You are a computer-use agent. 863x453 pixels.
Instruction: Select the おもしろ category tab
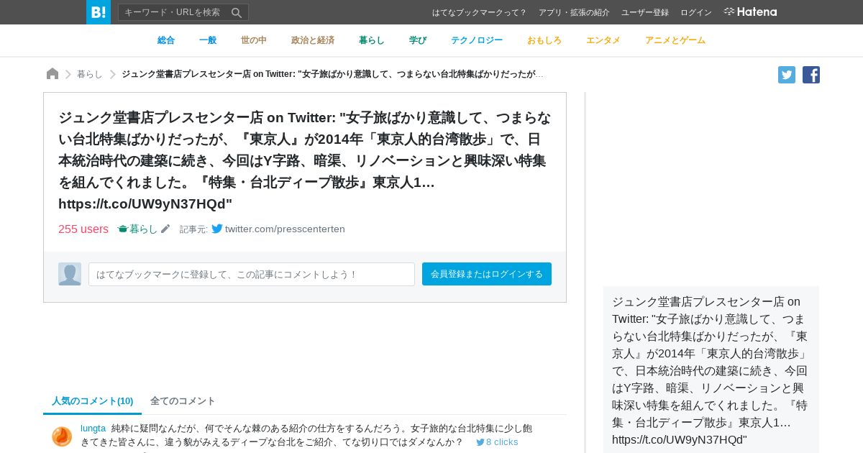(x=544, y=40)
